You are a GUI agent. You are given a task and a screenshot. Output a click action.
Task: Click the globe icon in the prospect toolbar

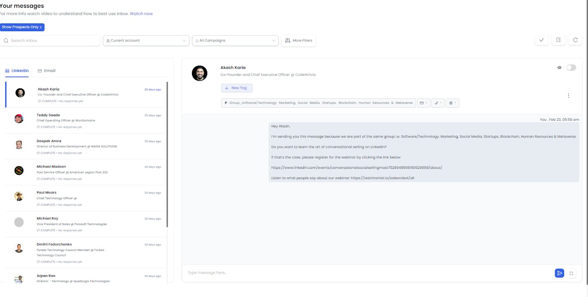coord(452,103)
